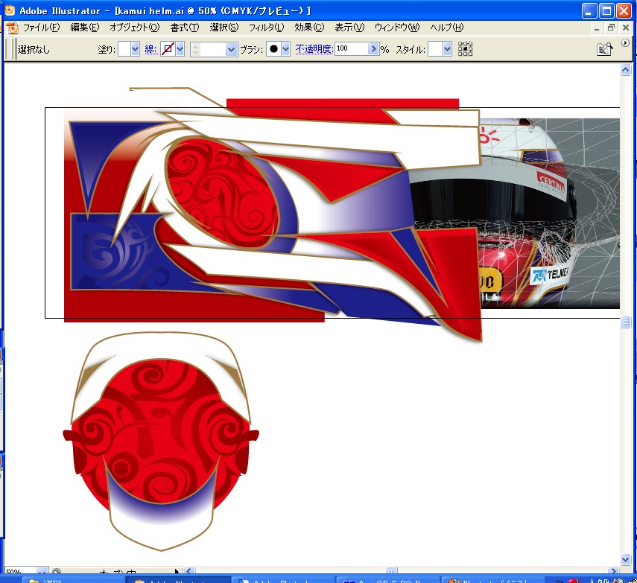Viewport: 637px width, 583px height.
Task: Click the control bar options arrow button
Action: coord(625,43)
